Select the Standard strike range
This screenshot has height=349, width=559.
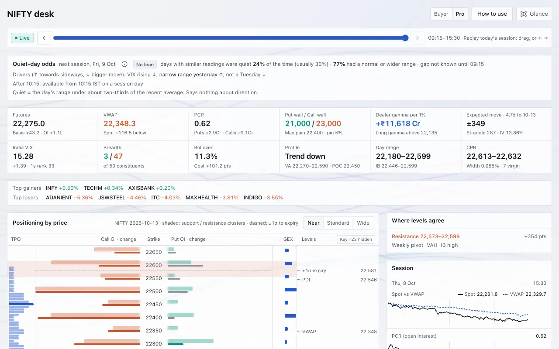click(x=338, y=222)
